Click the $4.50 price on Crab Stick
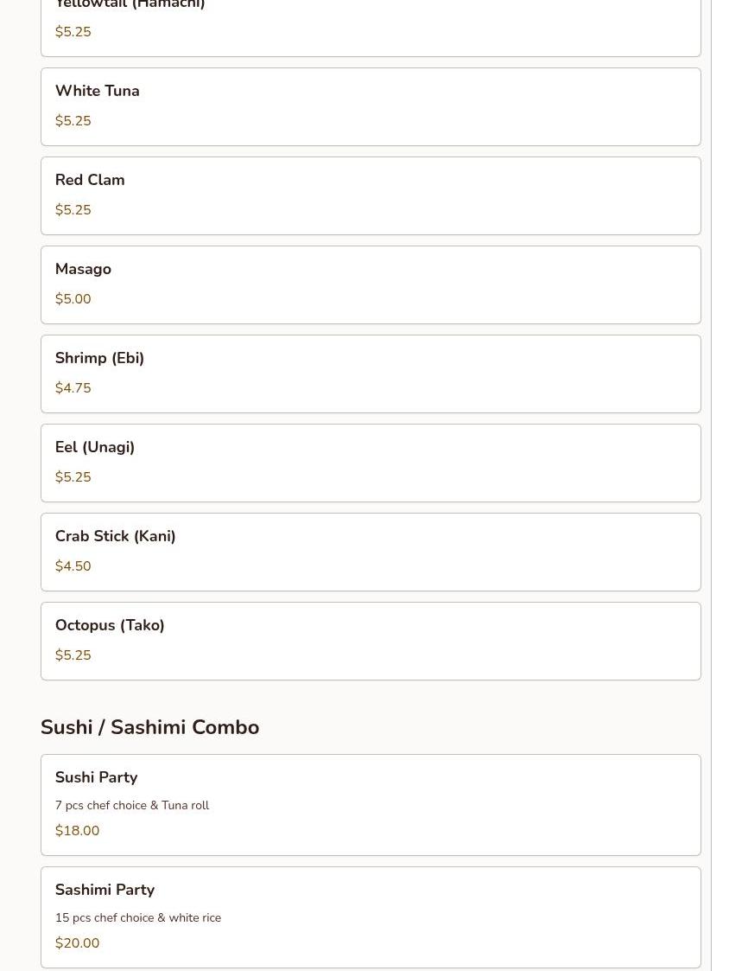This screenshot has width=729, height=971. click(73, 566)
